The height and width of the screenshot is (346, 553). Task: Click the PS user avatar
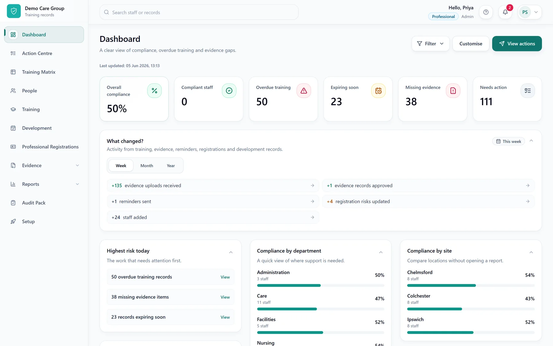tap(525, 12)
